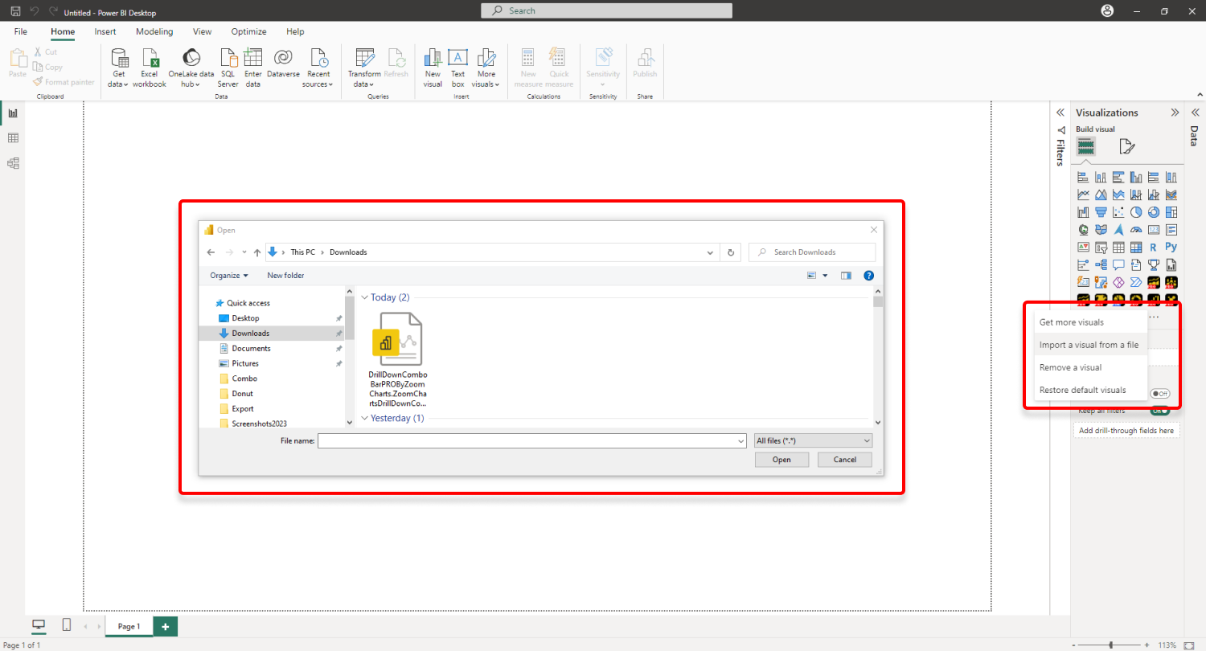Select the R script visual icon
Viewport: 1206px width, 651px height.
[1154, 247]
